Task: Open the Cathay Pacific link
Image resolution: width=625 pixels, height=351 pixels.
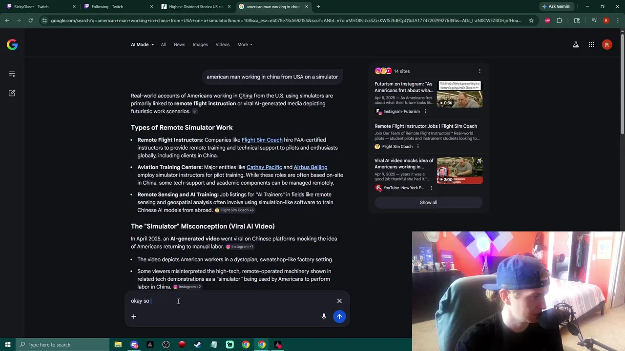Action: [264, 167]
